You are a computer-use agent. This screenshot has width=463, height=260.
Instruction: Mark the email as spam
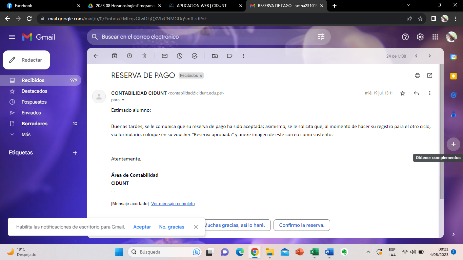pos(129,56)
